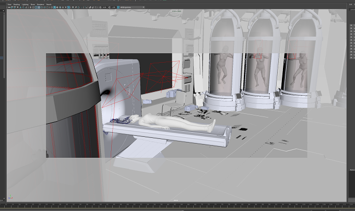Open Camera Attributes from panel toolbar

click(15, 7)
